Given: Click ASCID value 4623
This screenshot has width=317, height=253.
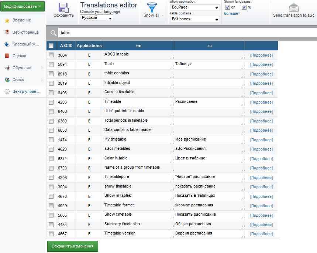Looking at the screenshot, I should point(62,149).
